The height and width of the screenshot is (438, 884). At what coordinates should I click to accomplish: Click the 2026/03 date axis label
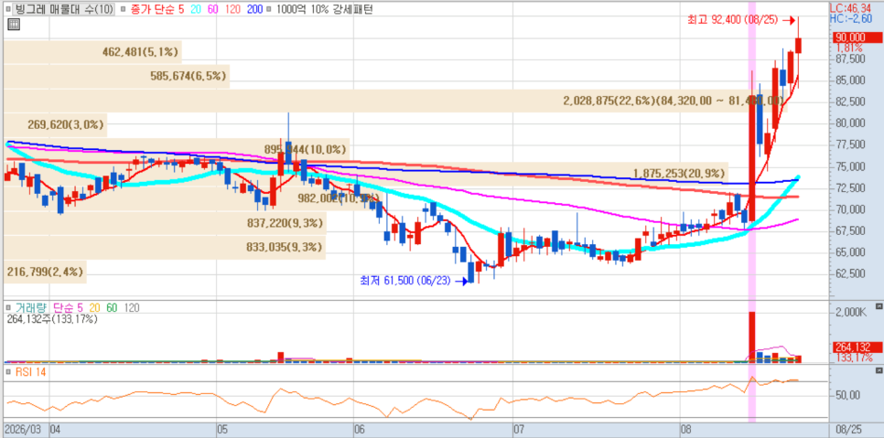23,429
